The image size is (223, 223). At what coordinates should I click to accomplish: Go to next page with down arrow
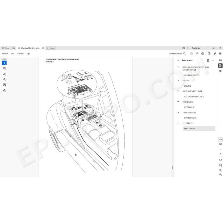(220, 154)
